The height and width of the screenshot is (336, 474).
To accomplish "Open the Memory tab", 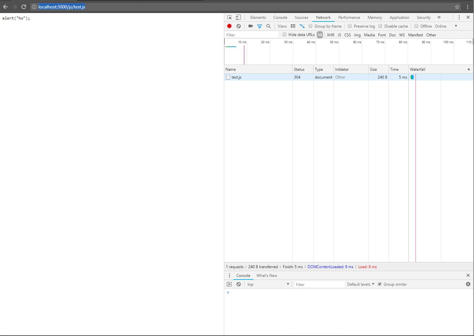I will pyautogui.click(x=375, y=18).
